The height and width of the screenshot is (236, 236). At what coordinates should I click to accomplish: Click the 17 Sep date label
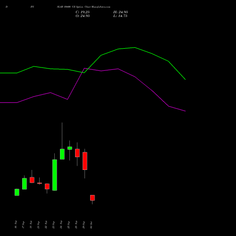23,225
